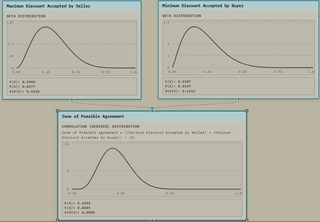Click the Buyer node's bottom connector port
This screenshot has height=222, width=320.
(239, 99)
